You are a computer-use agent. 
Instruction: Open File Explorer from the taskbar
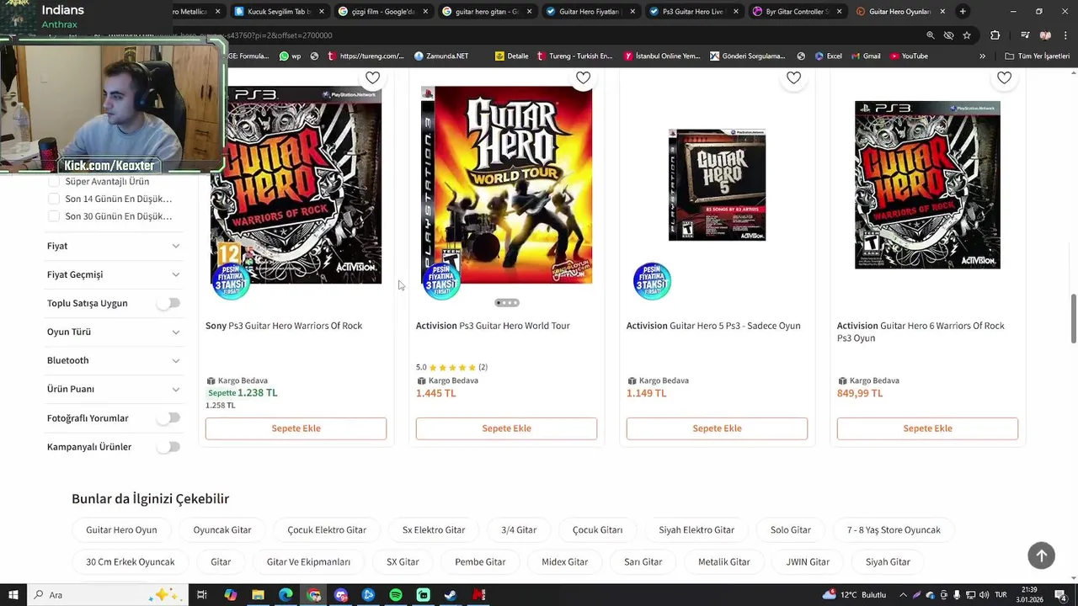258,595
